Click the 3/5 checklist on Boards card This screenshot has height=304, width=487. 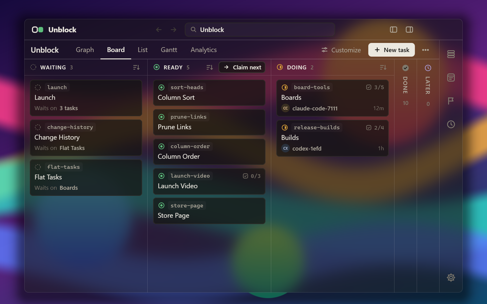point(375,87)
